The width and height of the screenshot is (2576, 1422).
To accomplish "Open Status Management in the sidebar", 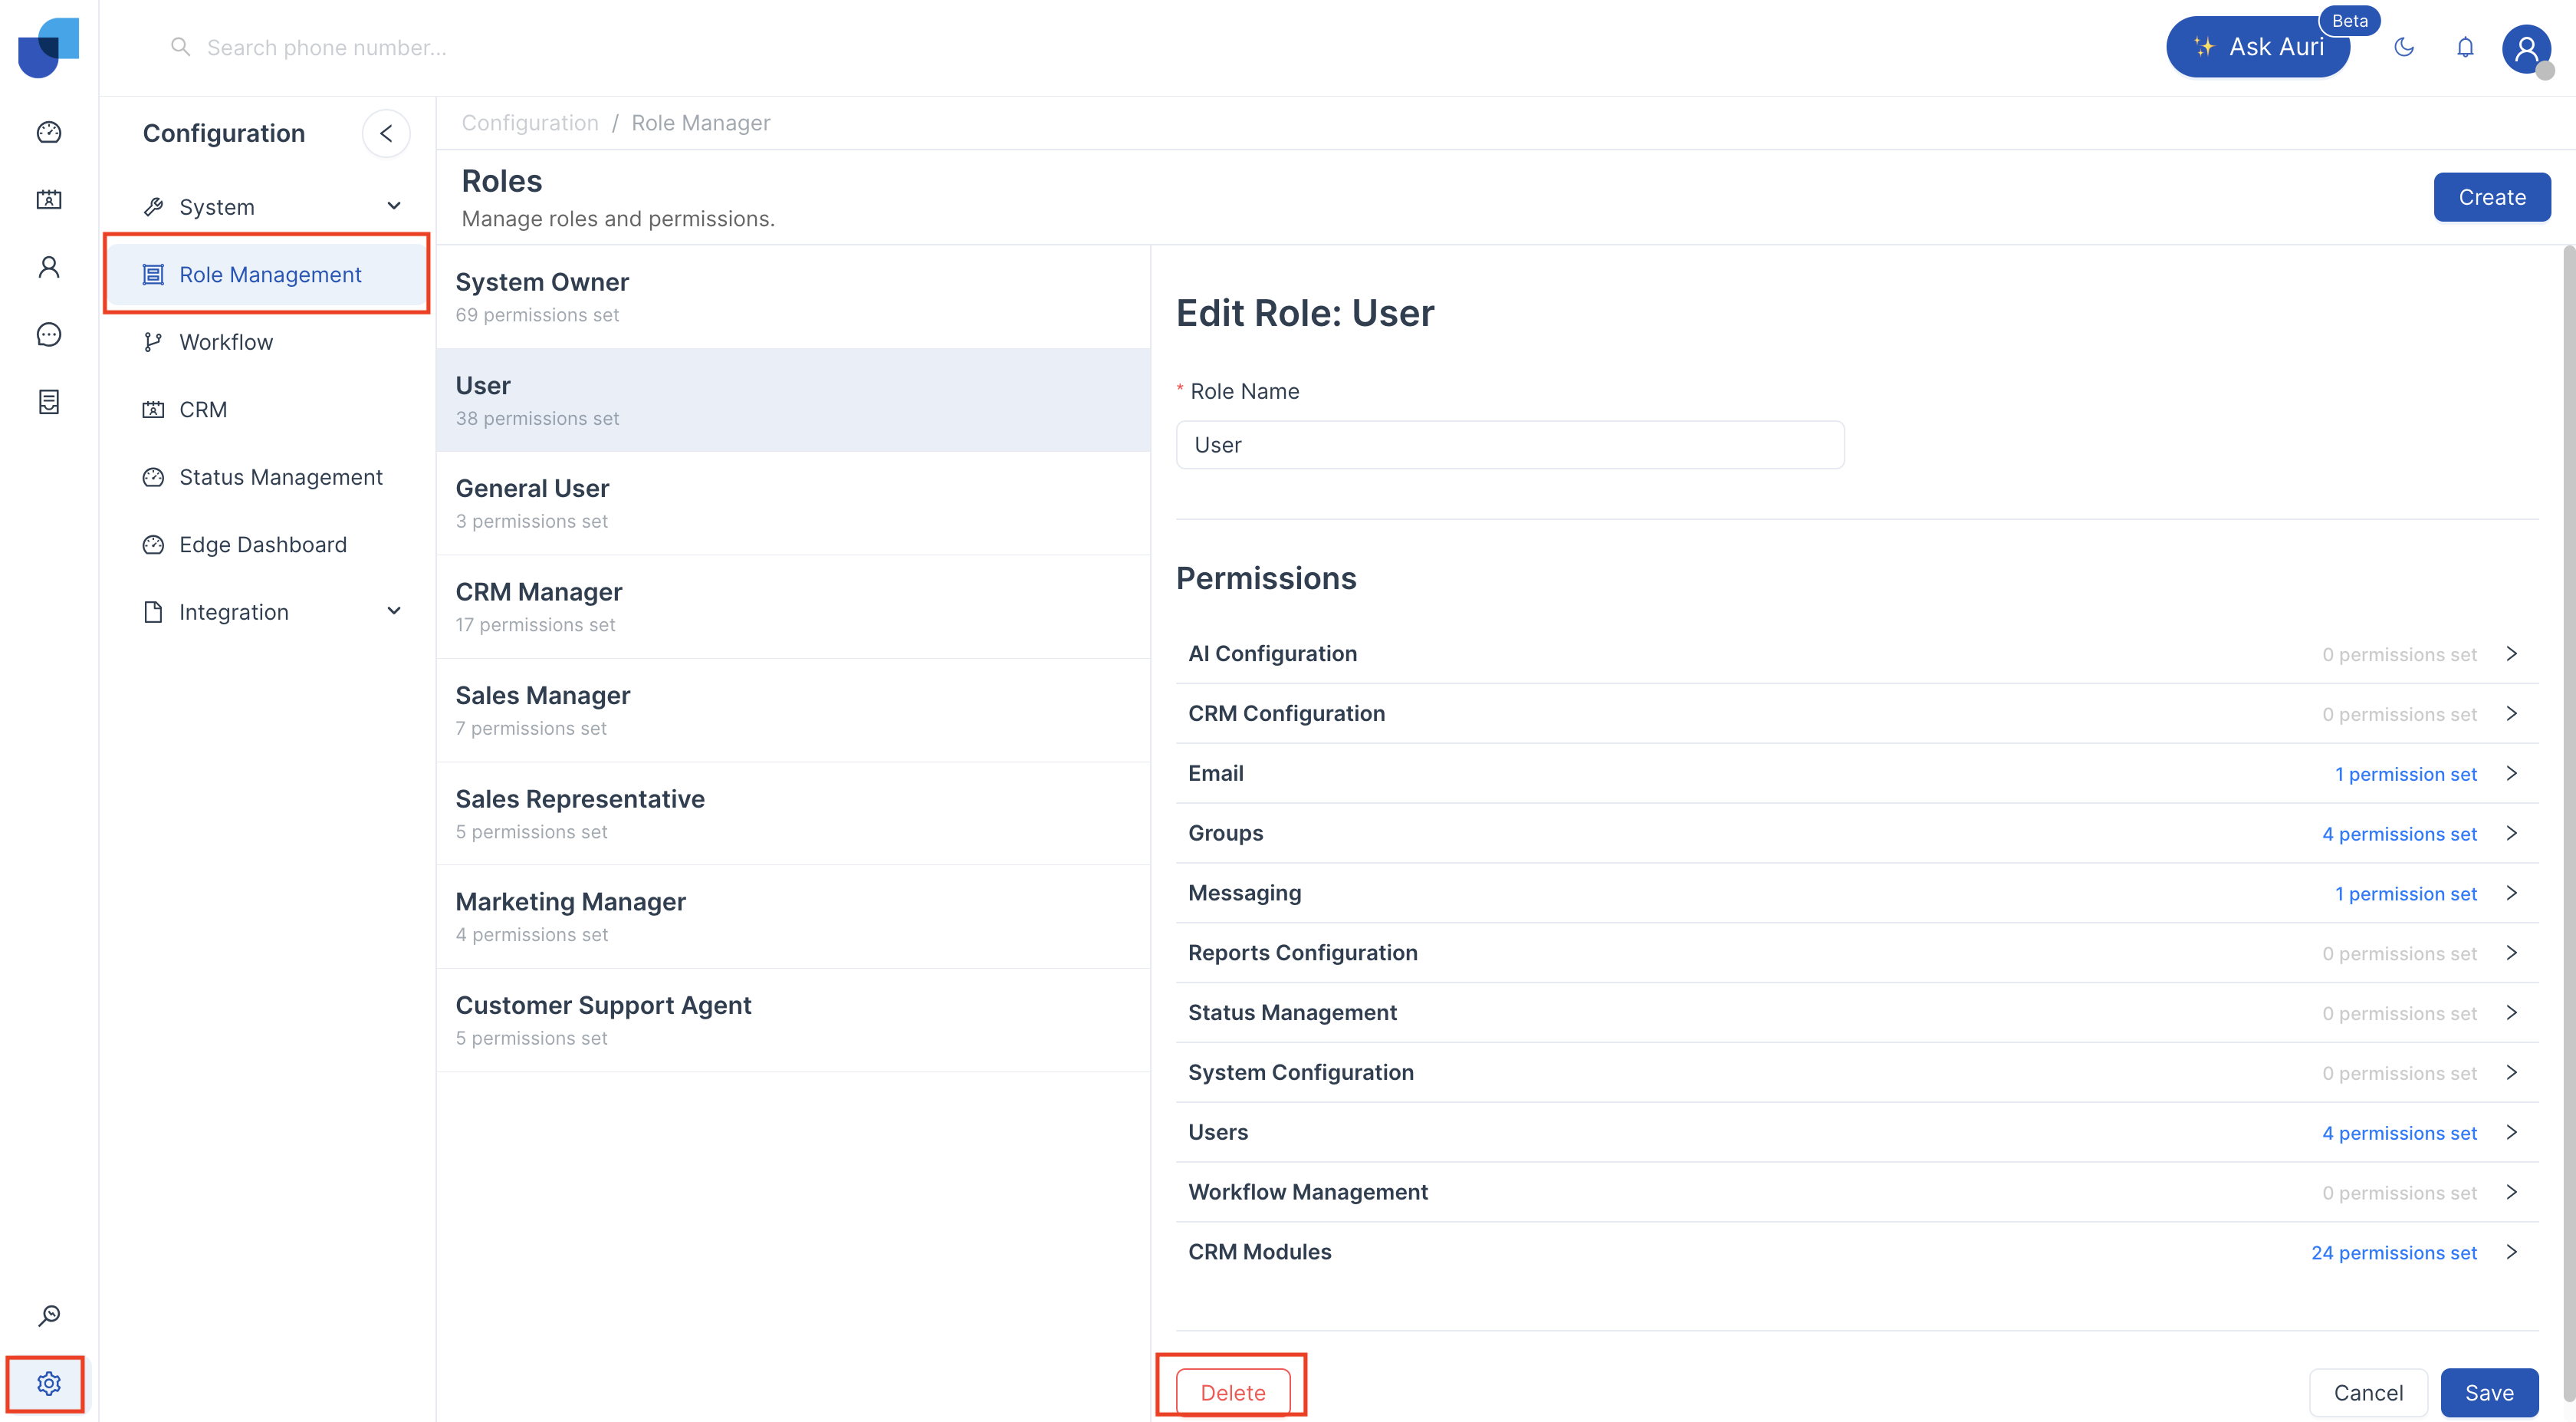I will (x=280, y=476).
